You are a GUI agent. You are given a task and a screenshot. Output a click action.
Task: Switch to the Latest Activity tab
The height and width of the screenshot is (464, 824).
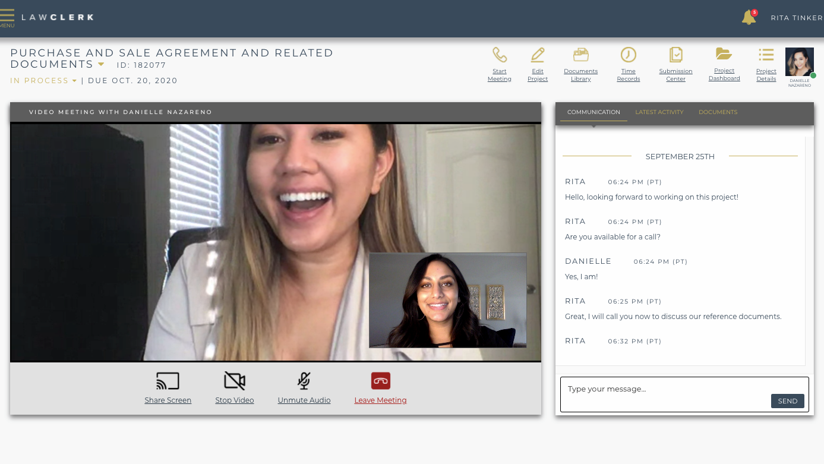click(659, 112)
